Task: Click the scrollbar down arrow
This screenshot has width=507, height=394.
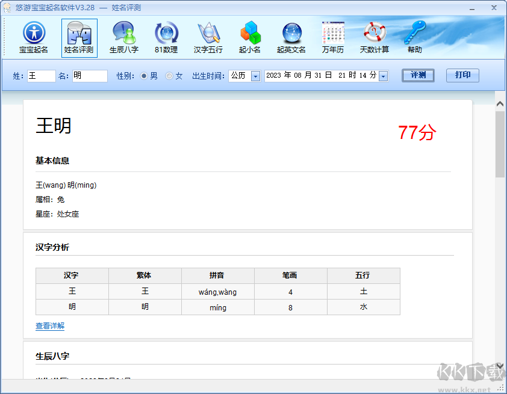Action: point(500,366)
